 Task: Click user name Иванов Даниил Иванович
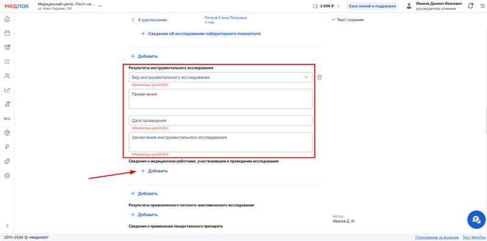(439, 4)
